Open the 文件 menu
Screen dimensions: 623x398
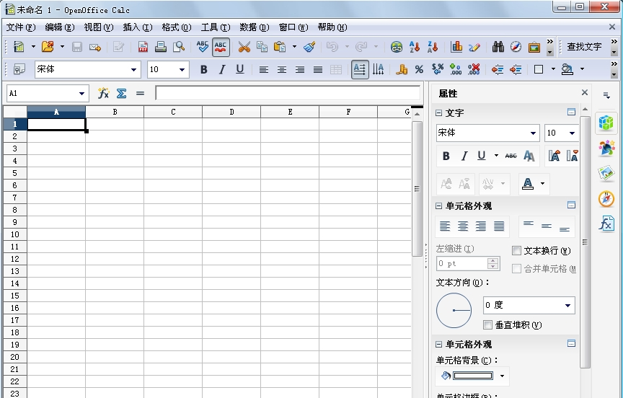(x=21, y=27)
